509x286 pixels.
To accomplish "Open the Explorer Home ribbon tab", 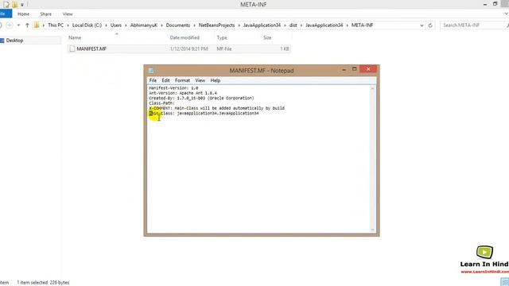I will pyautogui.click(x=23, y=14).
